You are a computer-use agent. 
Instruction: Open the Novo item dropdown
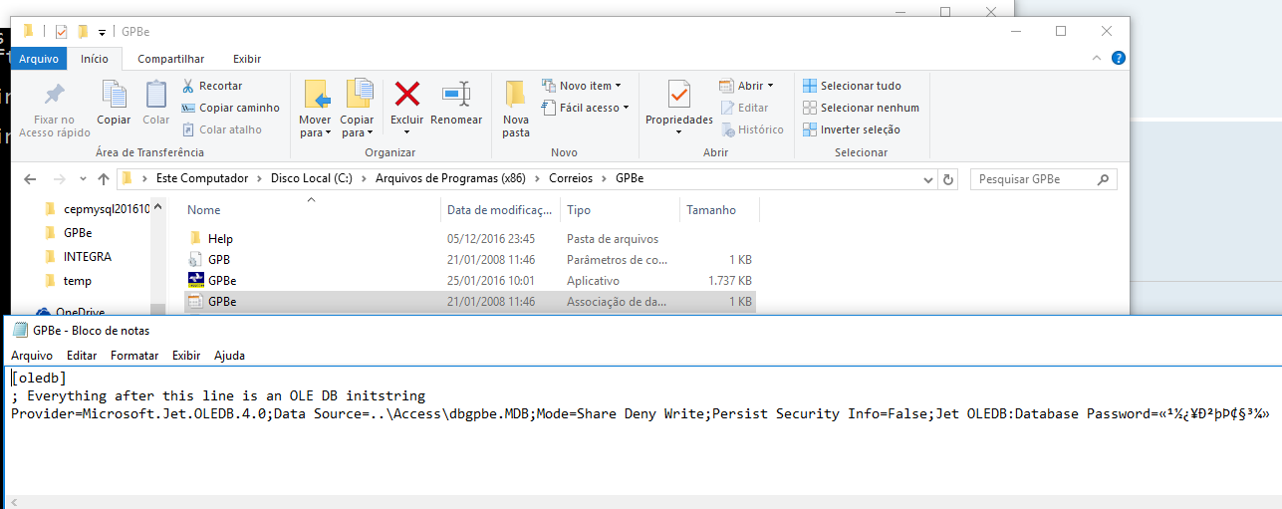click(x=582, y=86)
